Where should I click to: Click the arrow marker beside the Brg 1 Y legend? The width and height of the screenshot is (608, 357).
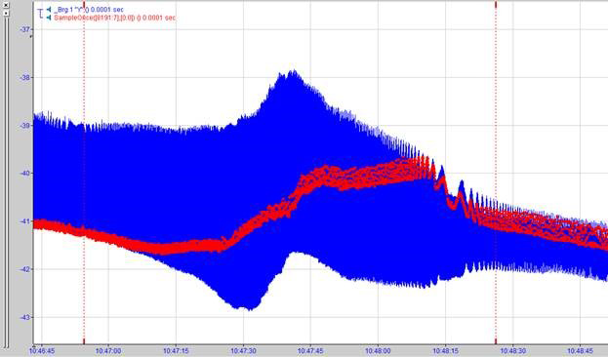click(x=49, y=10)
